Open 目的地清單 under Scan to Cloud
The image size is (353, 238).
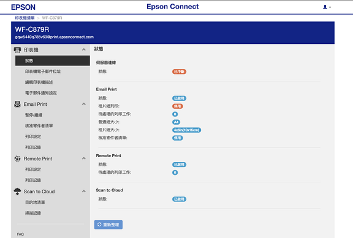pyautogui.click(x=35, y=203)
